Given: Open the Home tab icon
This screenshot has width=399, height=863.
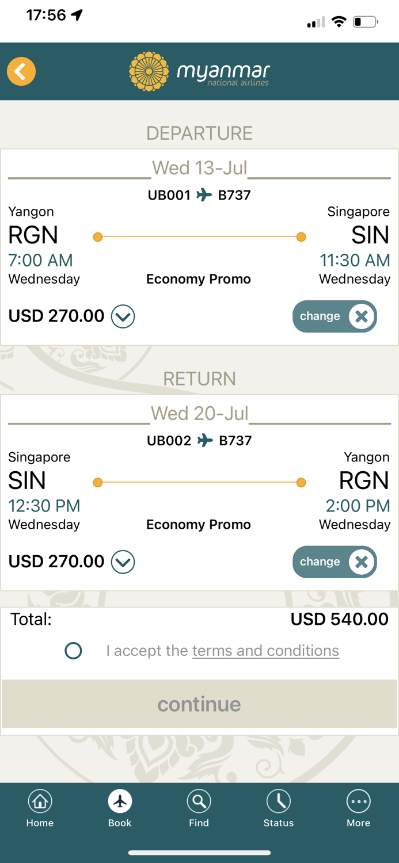Looking at the screenshot, I should 40,800.
